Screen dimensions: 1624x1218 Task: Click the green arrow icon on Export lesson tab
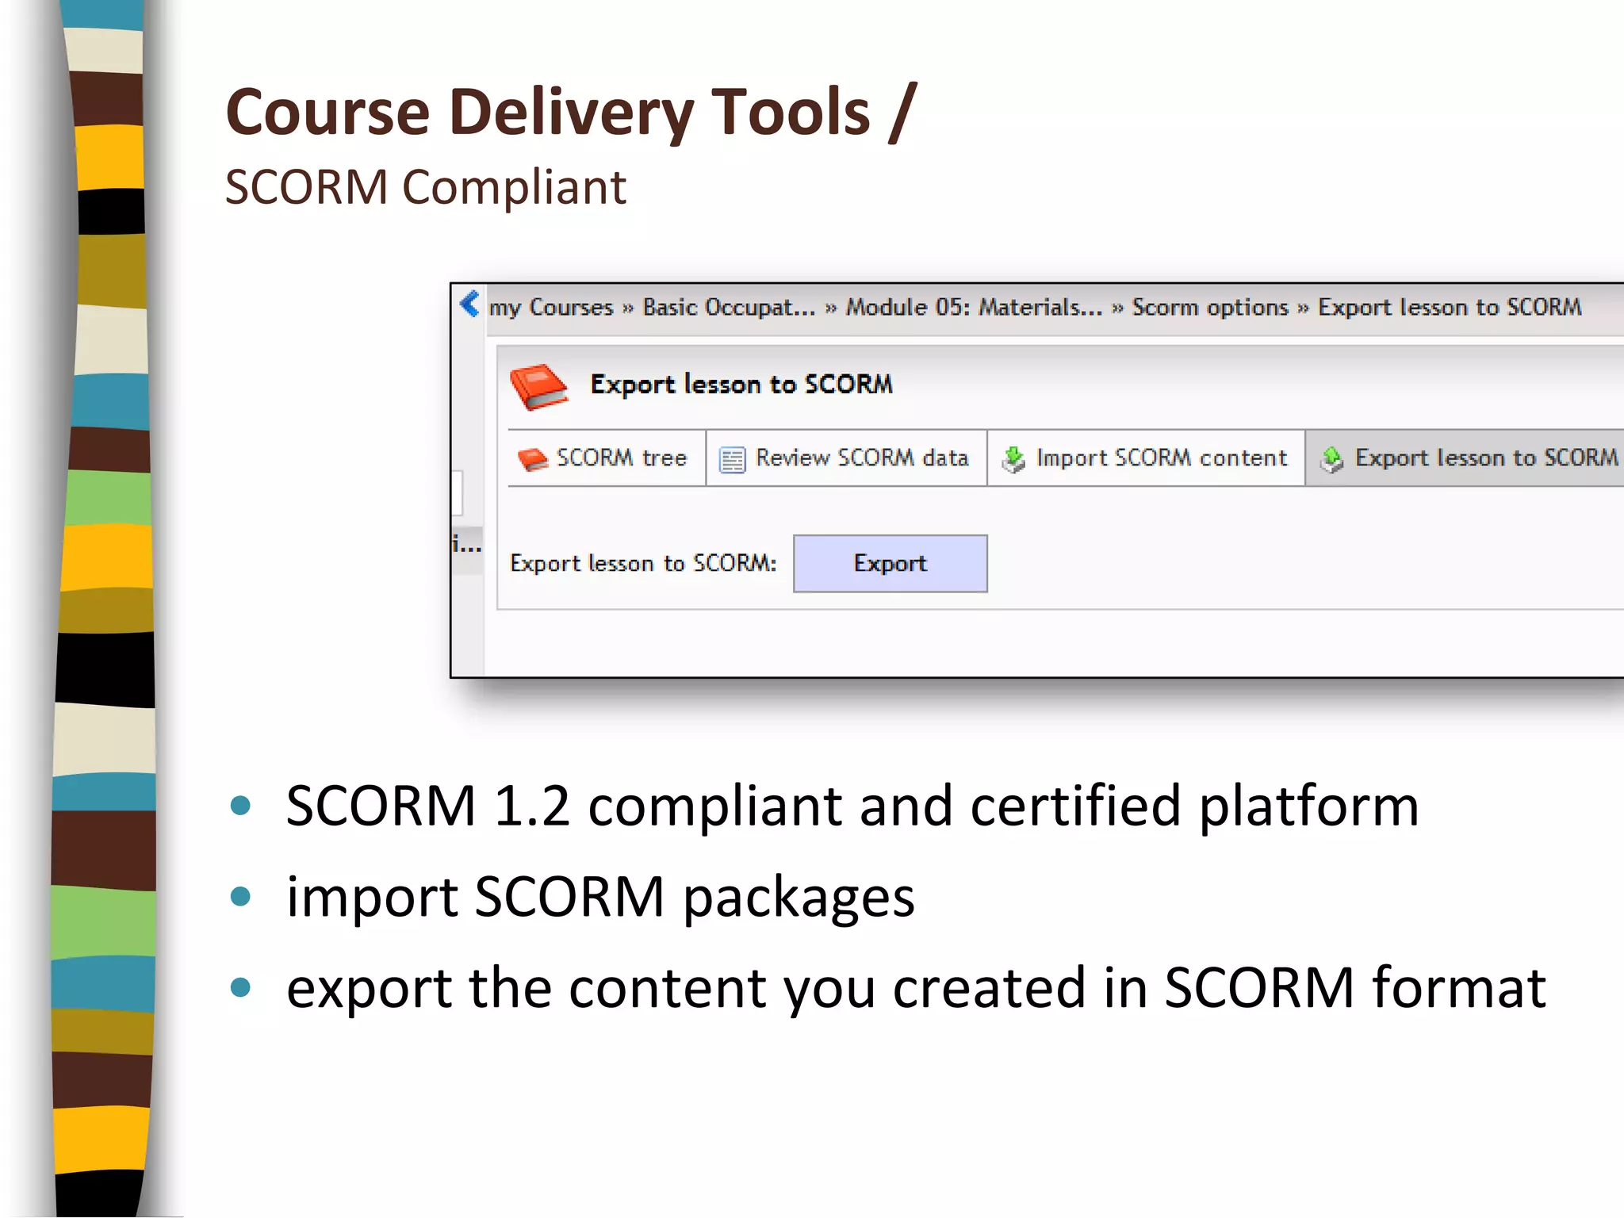(1332, 459)
